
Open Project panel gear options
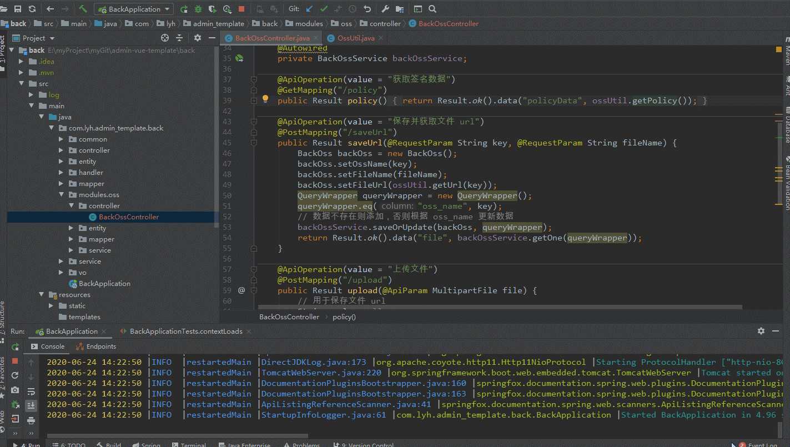tap(198, 38)
